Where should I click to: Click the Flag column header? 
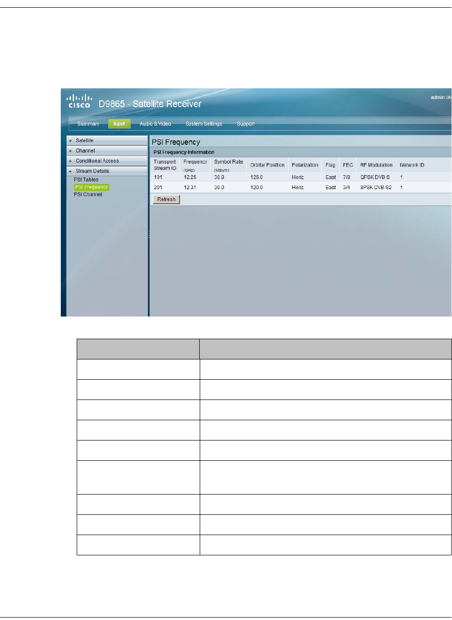coord(330,165)
